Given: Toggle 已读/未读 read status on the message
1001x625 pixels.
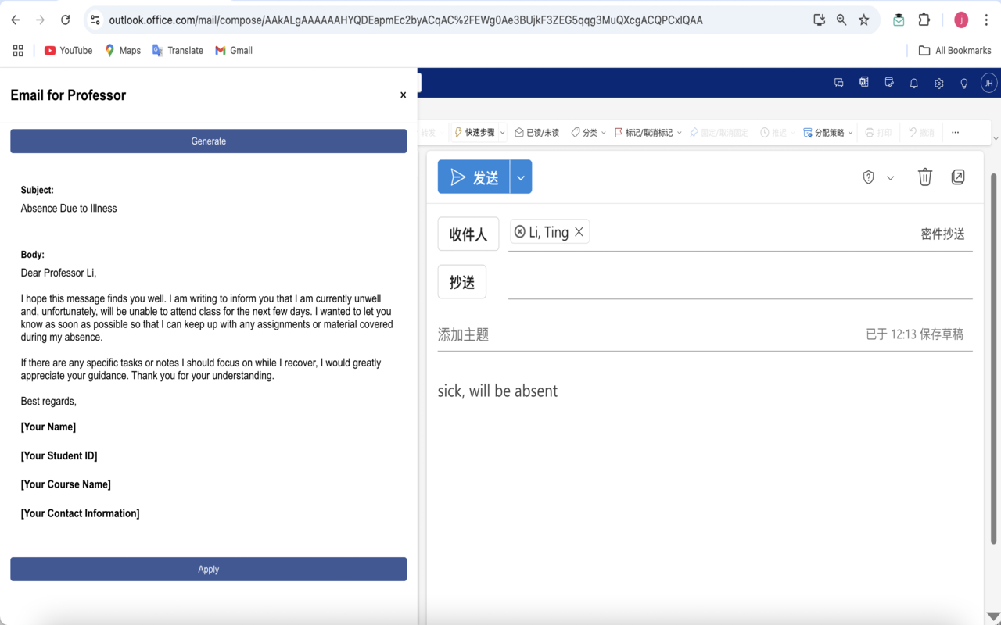Looking at the screenshot, I should pos(536,132).
